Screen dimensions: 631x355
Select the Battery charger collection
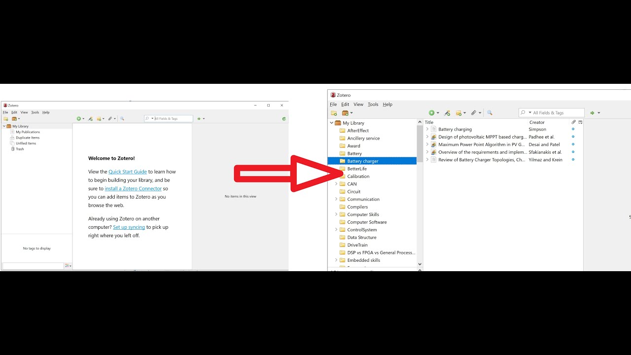(x=372, y=161)
